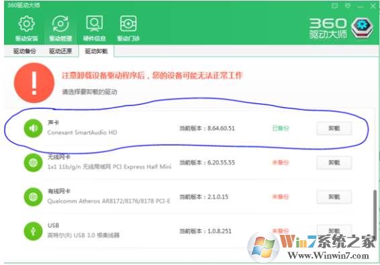Open the 硬件信息 monitor icon
Image resolution: width=380 pixels, height=265 pixels.
[94, 23]
